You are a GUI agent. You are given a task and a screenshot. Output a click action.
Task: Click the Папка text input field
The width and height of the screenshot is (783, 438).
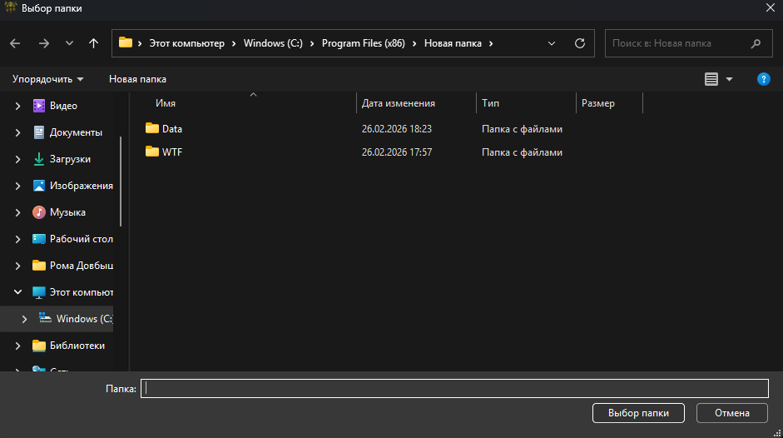454,389
